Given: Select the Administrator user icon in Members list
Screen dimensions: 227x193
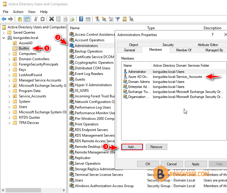Looking at the screenshot, I should point(125,71).
